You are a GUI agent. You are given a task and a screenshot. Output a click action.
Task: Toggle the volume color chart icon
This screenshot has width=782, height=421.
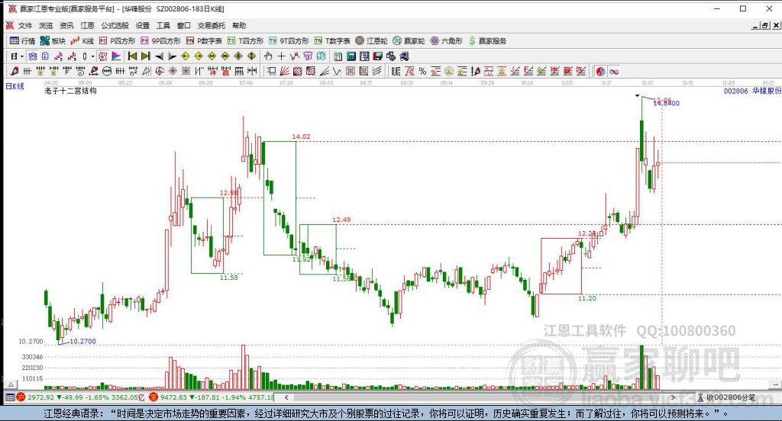point(116,56)
